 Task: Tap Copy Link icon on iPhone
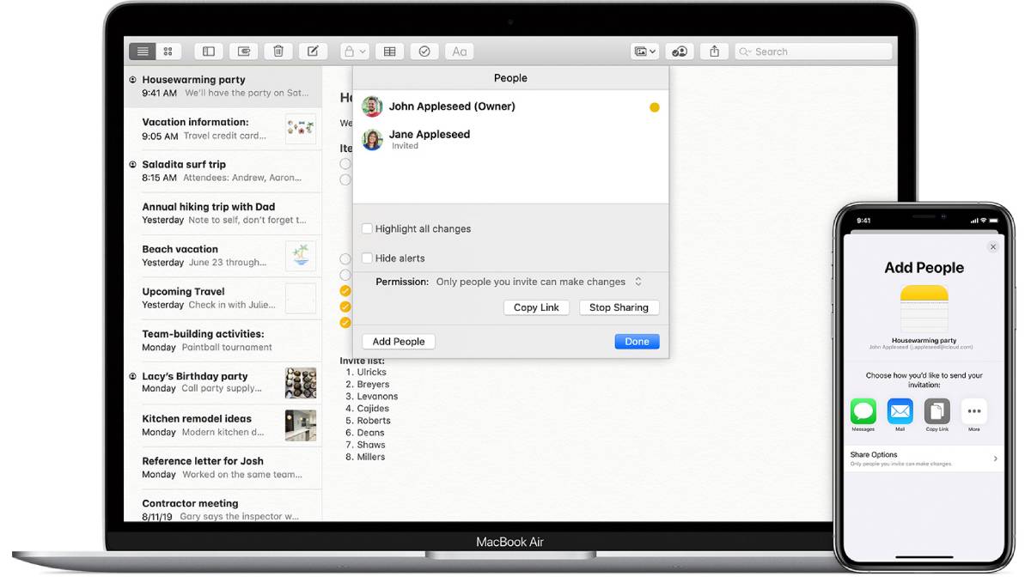coord(937,410)
